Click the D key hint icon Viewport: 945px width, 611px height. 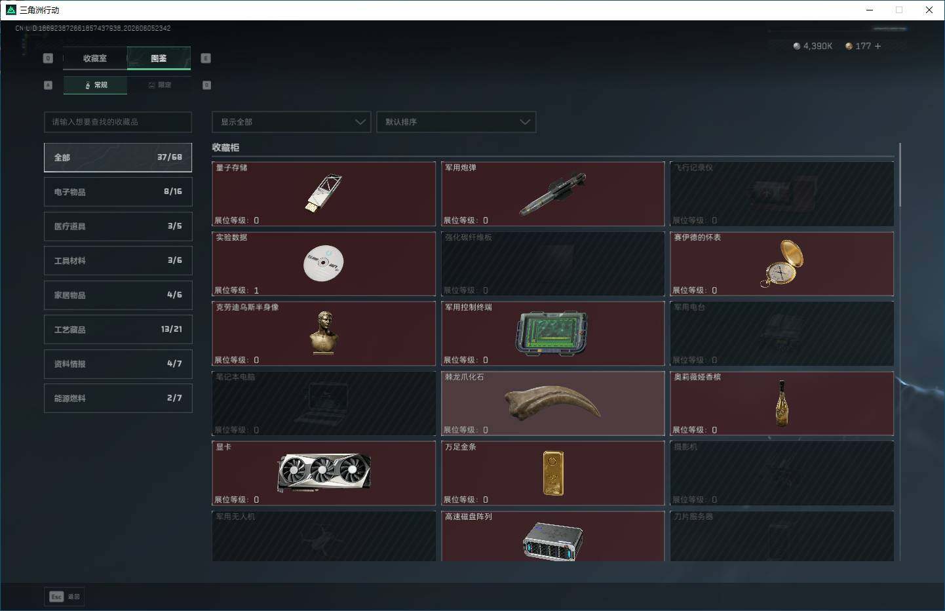(x=207, y=85)
